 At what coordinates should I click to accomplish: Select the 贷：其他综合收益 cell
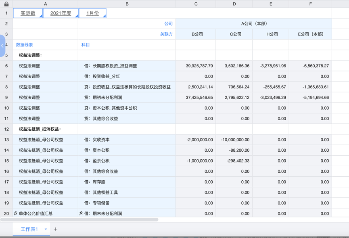tap(127, 119)
